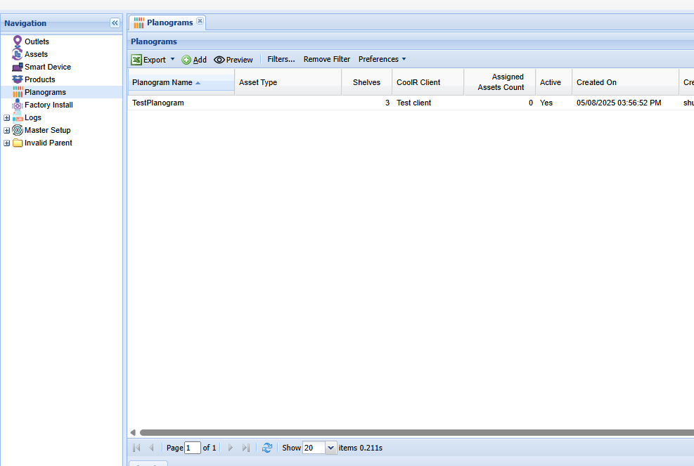This screenshot has height=466, width=694.
Task: Click the Outlets map pin icon
Action: coord(18,41)
